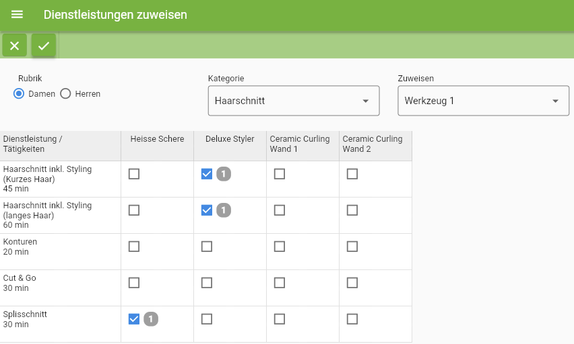Viewport: 574px width, 344px height.
Task: Click the Heisse Schere column header
Action: click(158, 139)
